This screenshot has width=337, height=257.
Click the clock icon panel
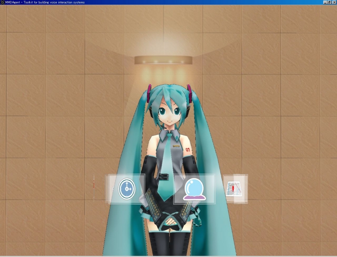[126, 189]
